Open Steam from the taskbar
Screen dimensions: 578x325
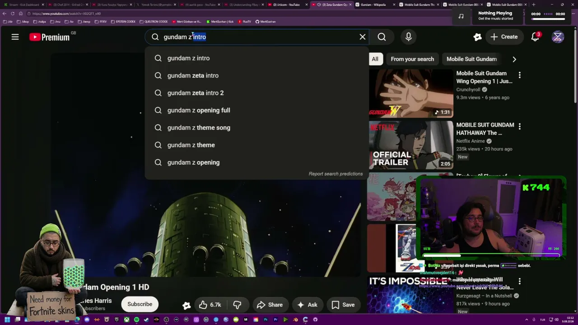point(146,320)
